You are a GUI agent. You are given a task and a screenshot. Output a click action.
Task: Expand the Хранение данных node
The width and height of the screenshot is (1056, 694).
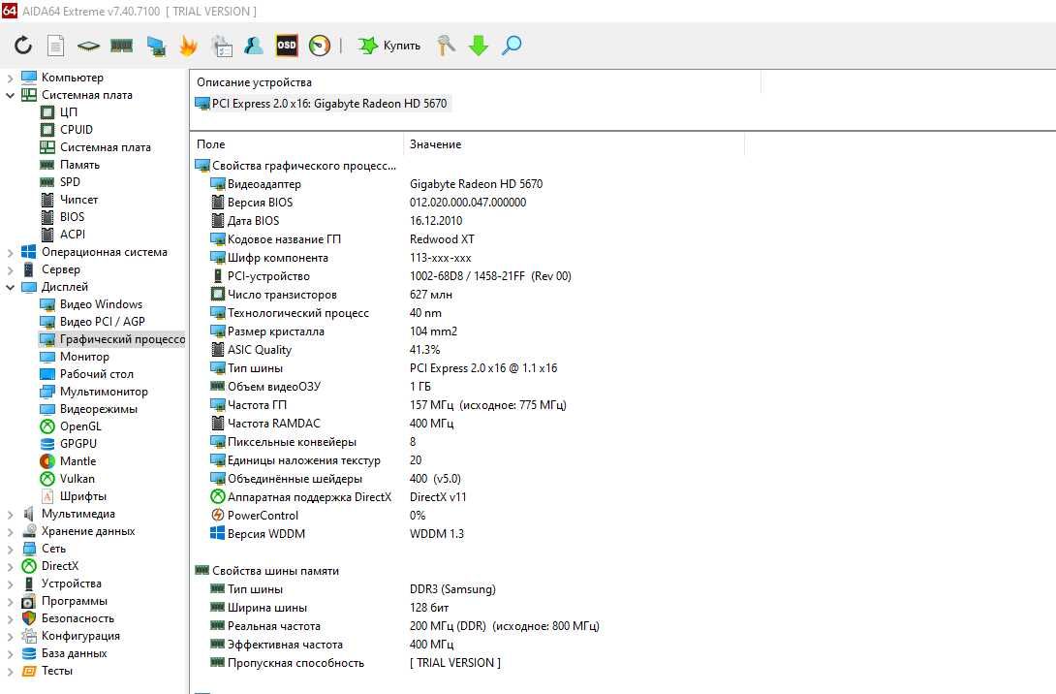point(10,531)
